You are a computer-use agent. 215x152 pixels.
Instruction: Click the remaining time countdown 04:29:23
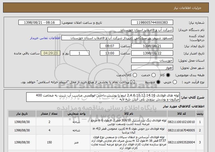coord(51,53)
